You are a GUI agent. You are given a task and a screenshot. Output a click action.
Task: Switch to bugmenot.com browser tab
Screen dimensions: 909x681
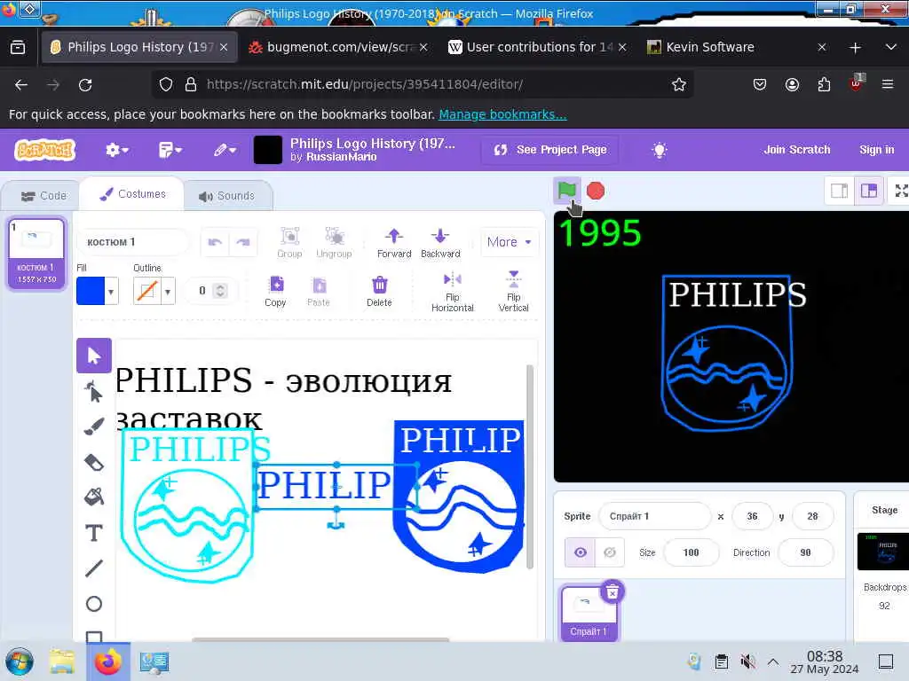pos(338,47)
